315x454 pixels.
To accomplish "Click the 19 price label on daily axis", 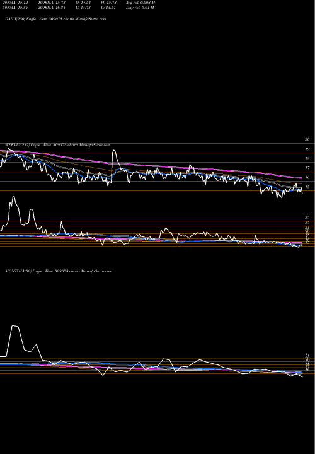I will [307, 149].
